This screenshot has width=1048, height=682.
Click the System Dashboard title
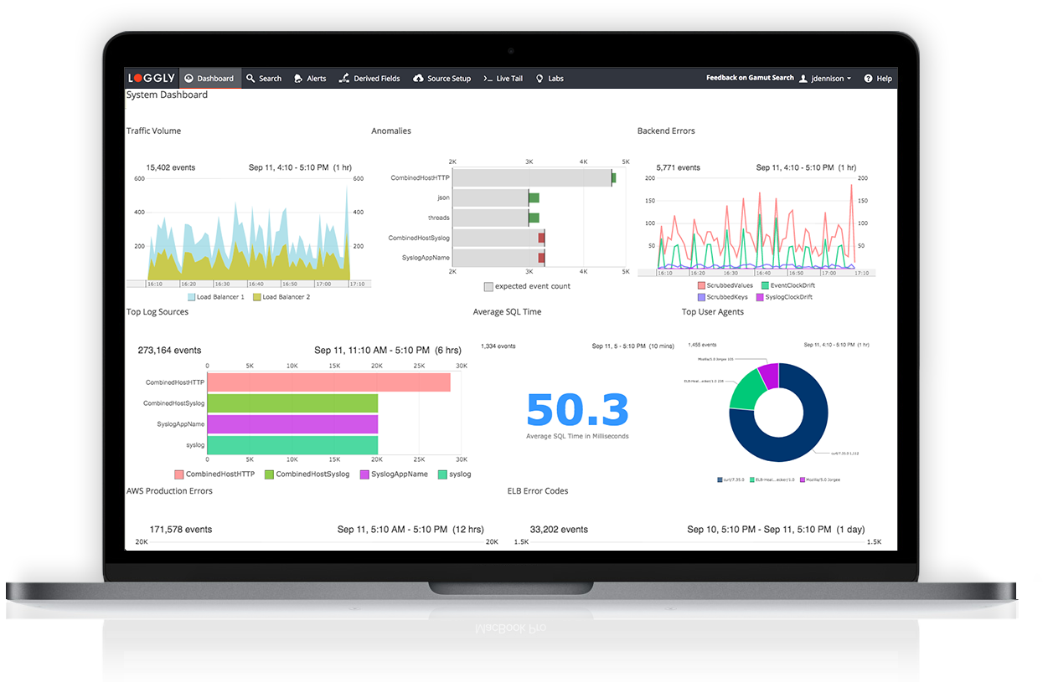[167, 95]
